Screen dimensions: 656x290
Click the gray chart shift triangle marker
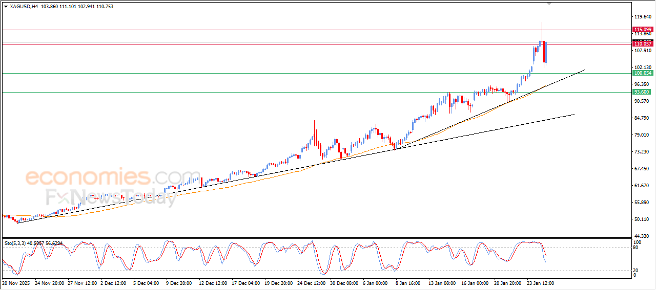549,4
